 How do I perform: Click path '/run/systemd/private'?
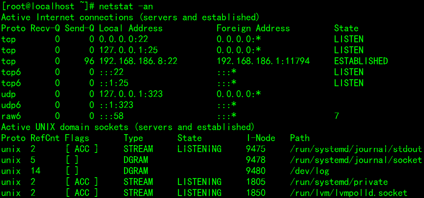pyautogui.click(x=339, y=182)
